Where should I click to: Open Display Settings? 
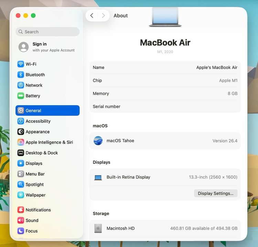(216, 193)
